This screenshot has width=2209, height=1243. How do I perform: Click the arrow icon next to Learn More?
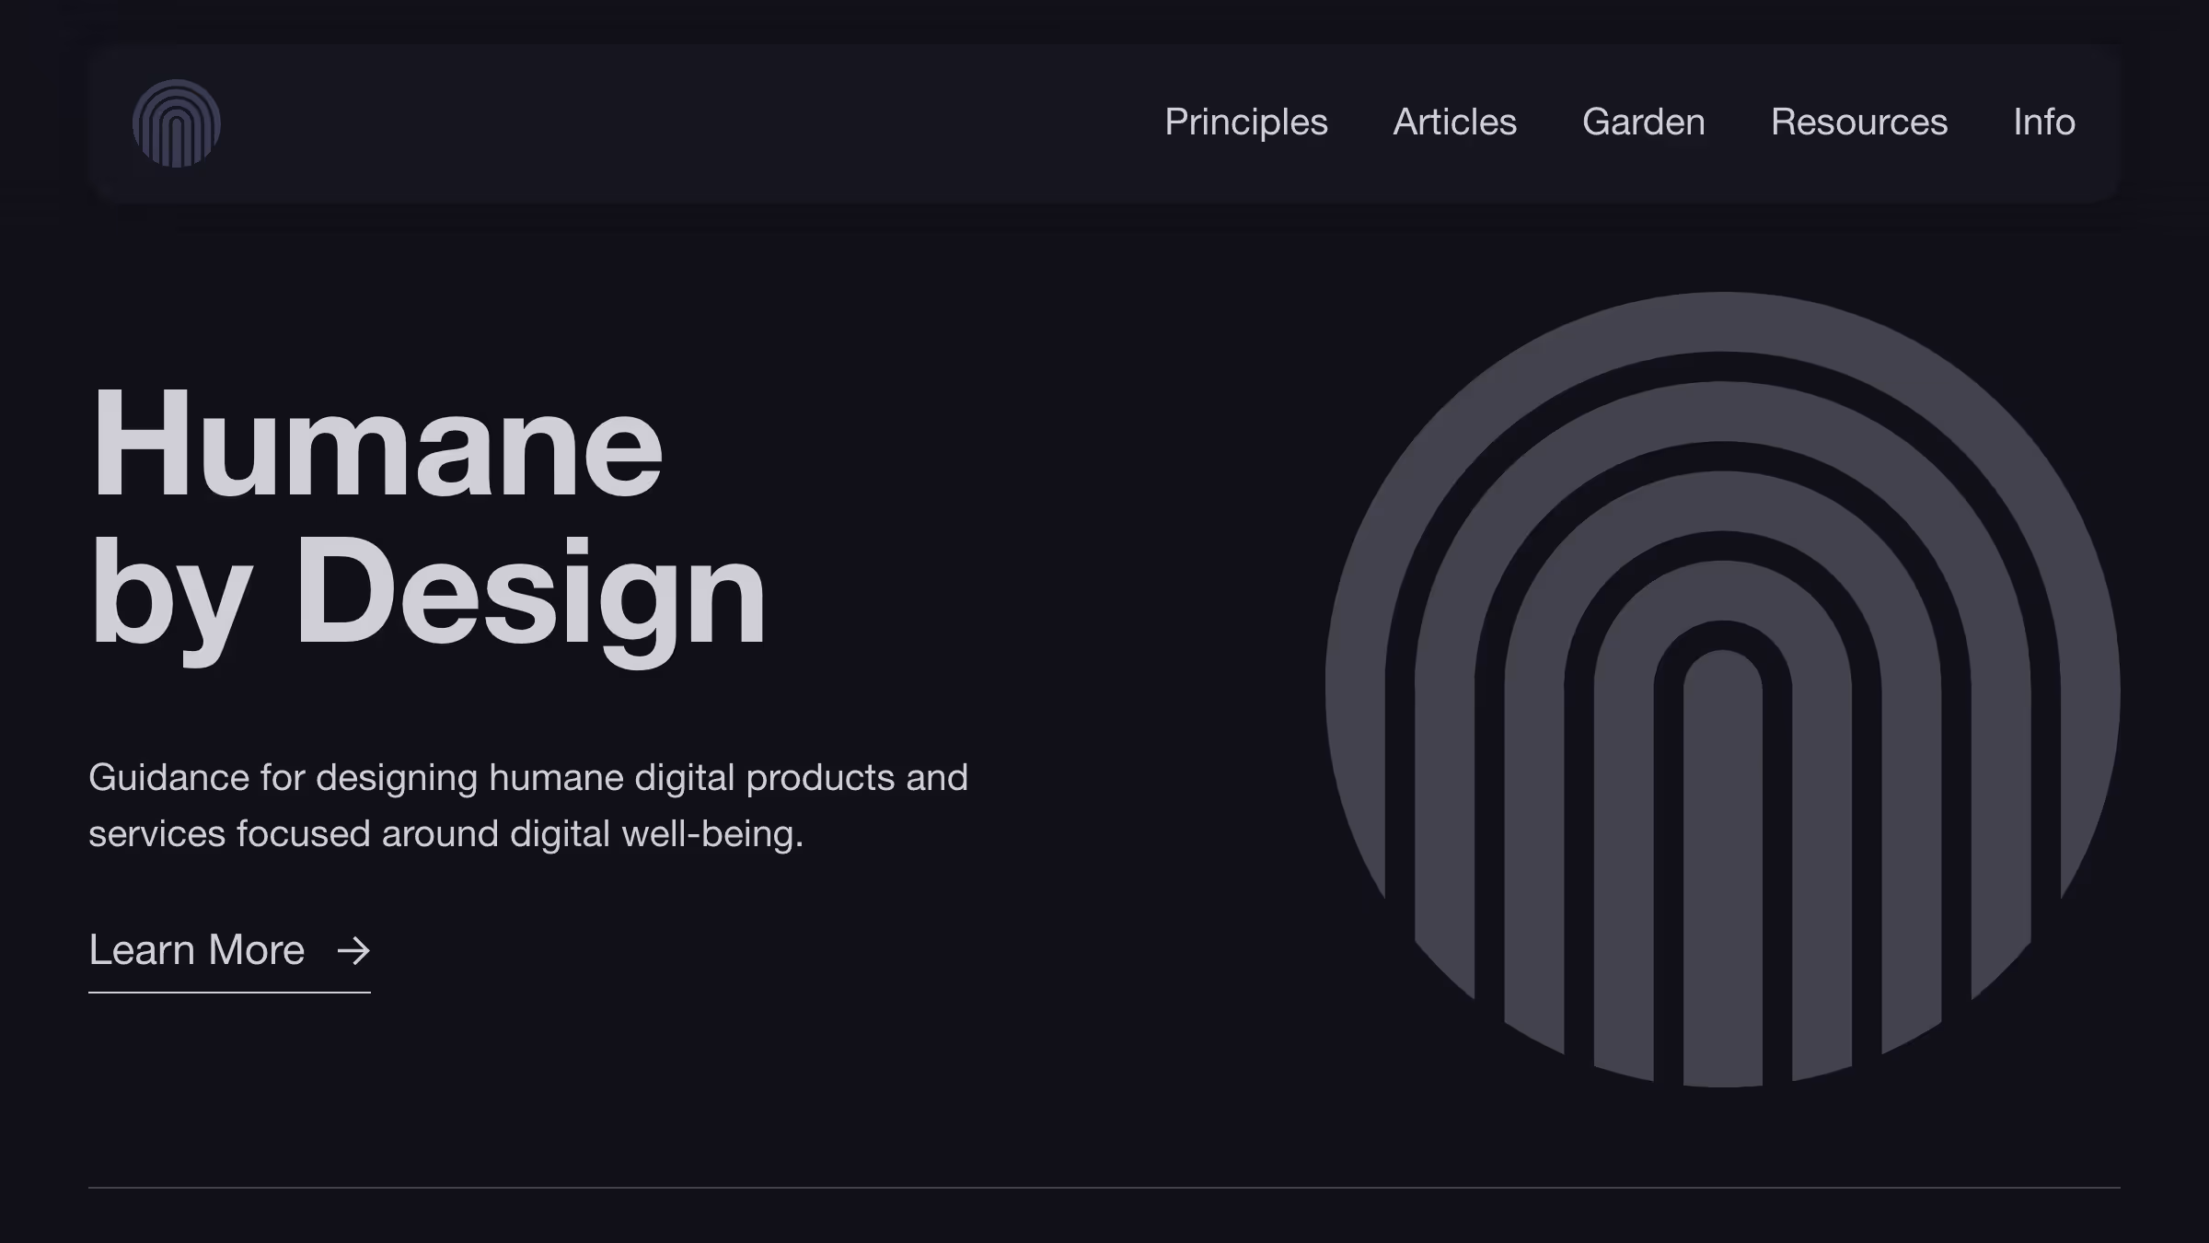(353, 950)
